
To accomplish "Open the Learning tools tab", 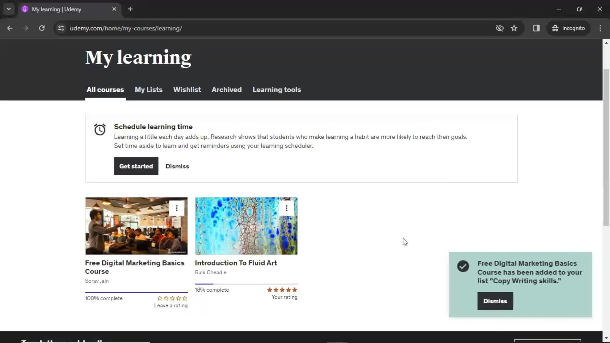I will (x=276, y=89).
